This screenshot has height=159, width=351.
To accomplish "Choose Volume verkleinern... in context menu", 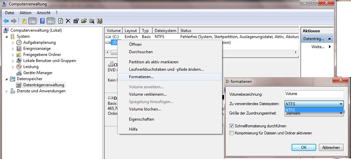I will click(170, 94).
